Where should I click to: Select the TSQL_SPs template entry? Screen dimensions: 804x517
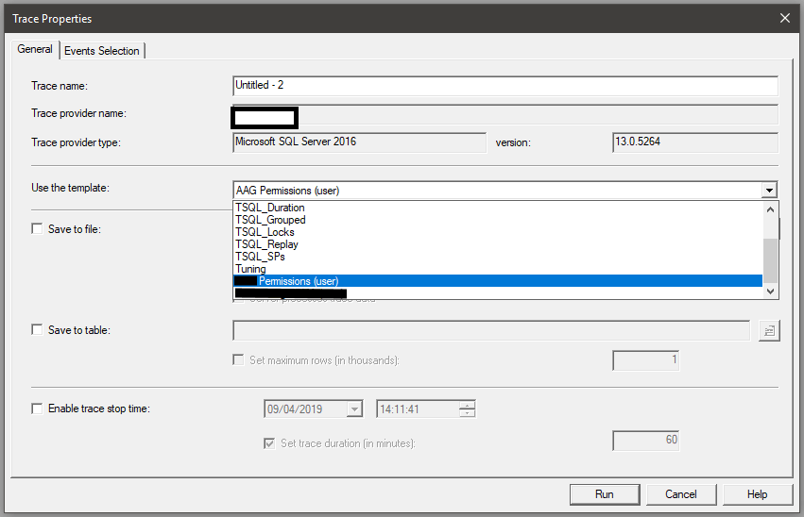260,257
